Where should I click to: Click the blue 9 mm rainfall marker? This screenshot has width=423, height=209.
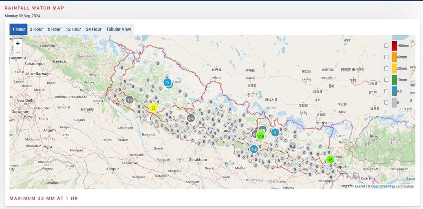[168, 83]
